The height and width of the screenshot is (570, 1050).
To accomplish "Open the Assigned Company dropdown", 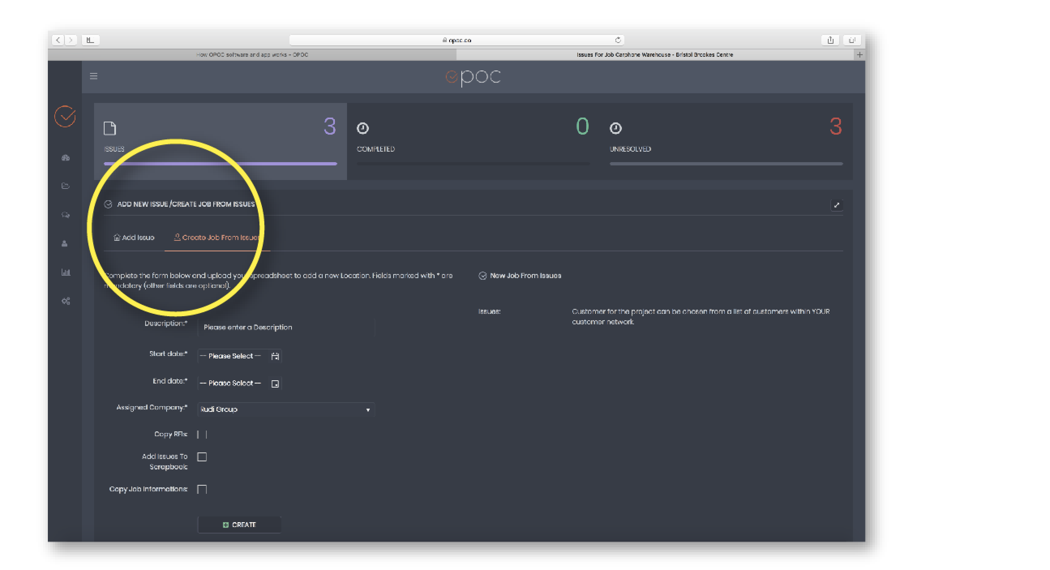I will 286,409.
